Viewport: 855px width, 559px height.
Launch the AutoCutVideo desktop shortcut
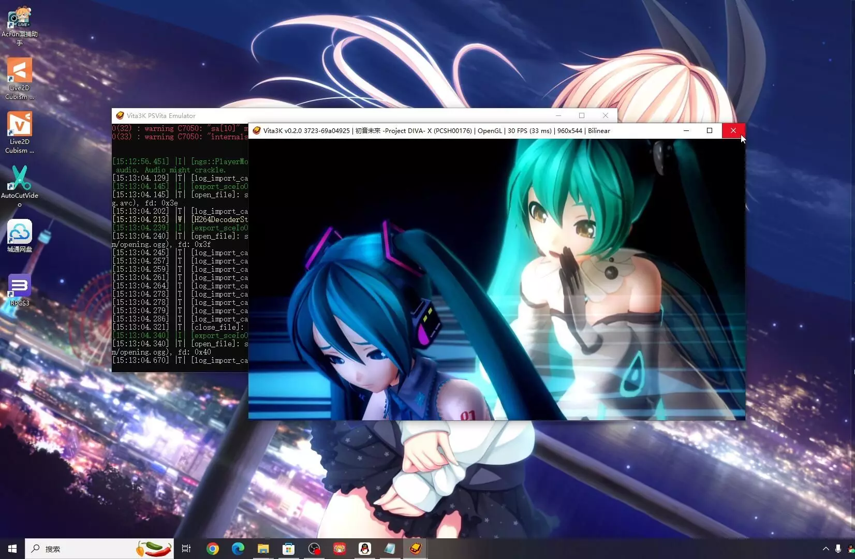[x=20, y=186]
